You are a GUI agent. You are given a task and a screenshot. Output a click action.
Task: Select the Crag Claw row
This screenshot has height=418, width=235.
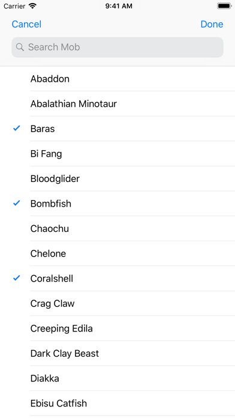[117, 303]
